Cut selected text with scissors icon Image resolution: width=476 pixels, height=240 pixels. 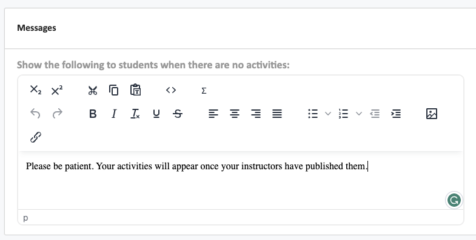click(x=93, y=90)
